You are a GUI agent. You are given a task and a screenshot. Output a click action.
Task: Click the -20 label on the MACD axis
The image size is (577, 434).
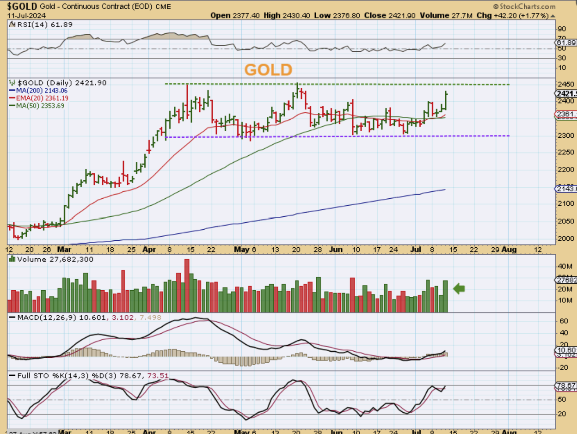(562, 367)
